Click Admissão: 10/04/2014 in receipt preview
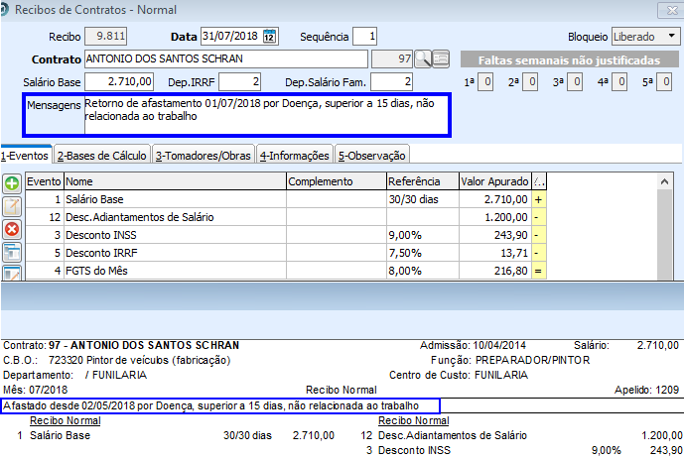 [x=473, y=345]
